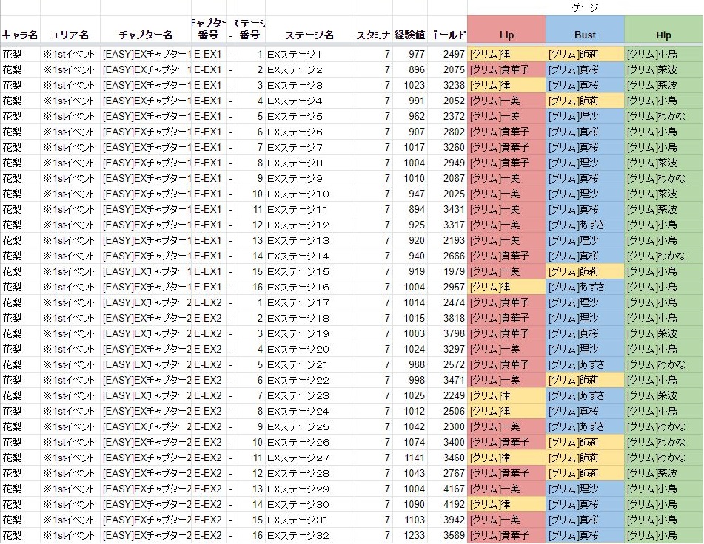The height and width of the screenshot is (544, 704).
Task: Click the キャラ名 column header
Action: pos(20,35)
